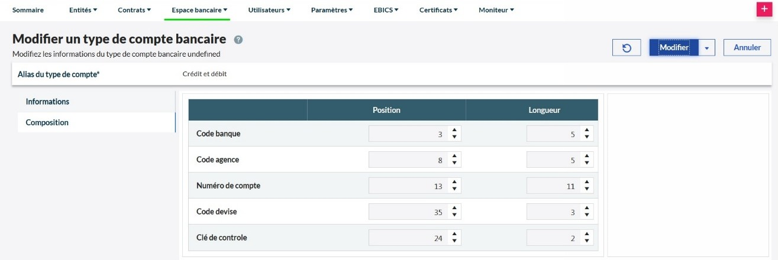Increase Numéro de compte longueur value
The height and width of the screenshot is (260, 778).
coord(586,183)
